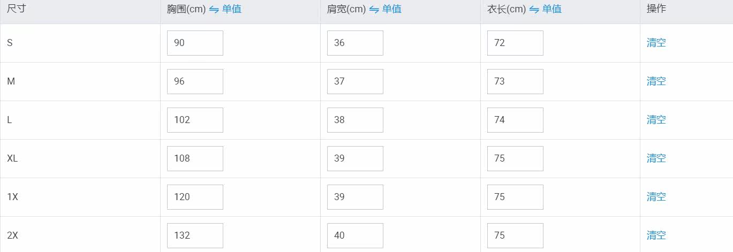Click the S chest field showing 90
This screenshot has height=252, width=733.
195,43
